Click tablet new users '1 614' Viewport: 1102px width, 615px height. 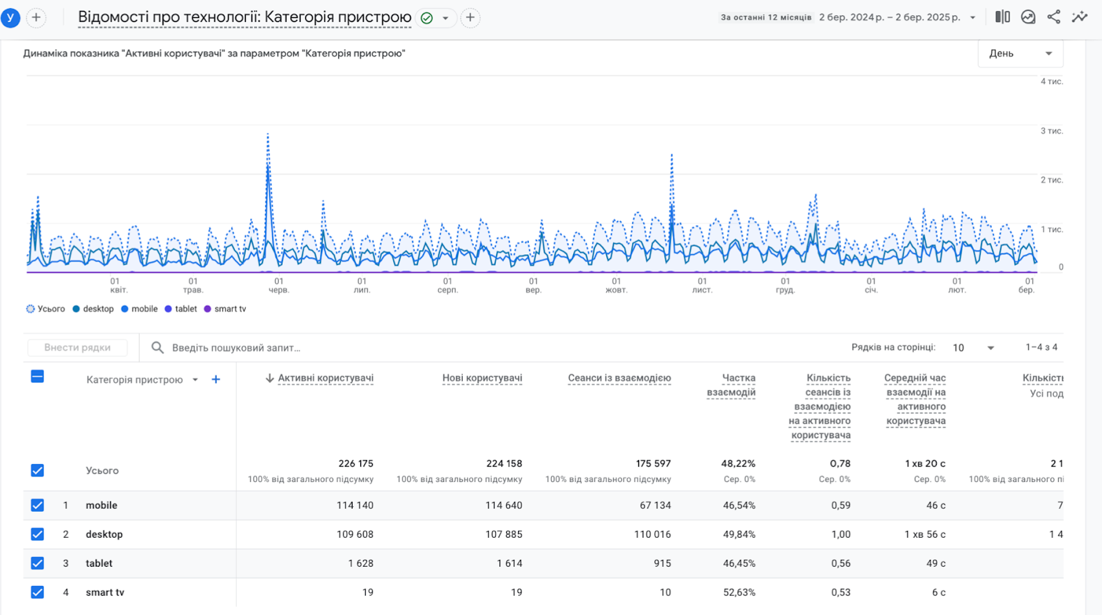(510, 563)
